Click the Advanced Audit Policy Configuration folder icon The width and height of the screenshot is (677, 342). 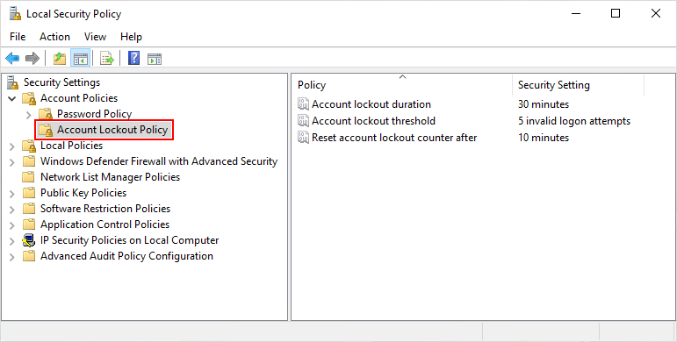[29, 256]
